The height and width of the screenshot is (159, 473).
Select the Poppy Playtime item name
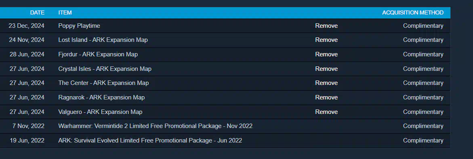pyautogui.click(x=79, y=26)
